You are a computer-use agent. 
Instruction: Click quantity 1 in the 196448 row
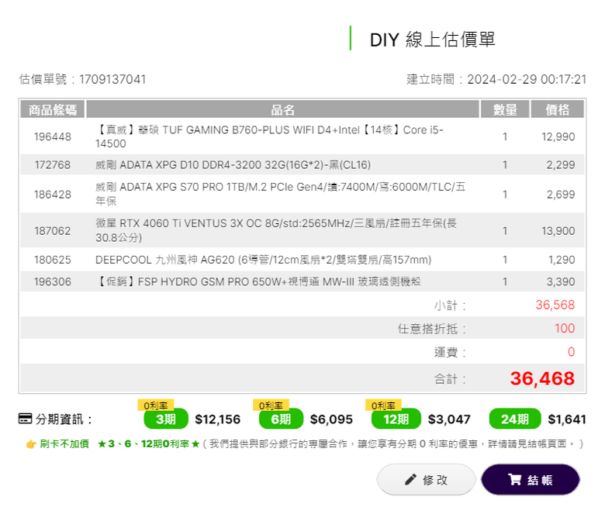pyautogui.click(x=505, y=137)
